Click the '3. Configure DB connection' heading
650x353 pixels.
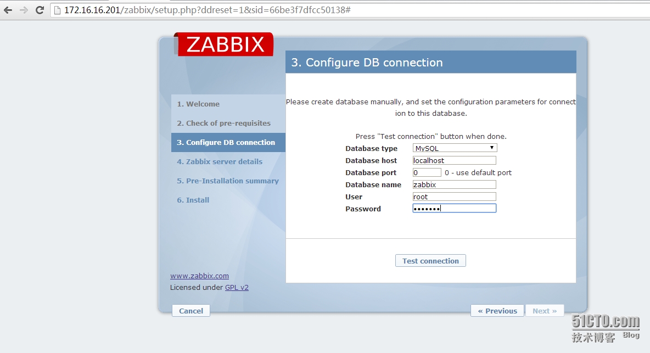point(367,63)
